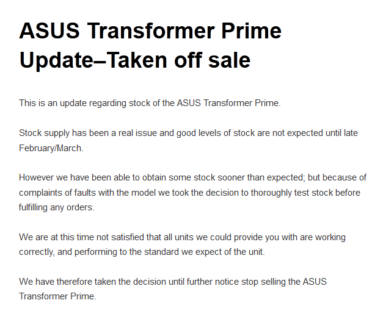Click the word "correctly"

pyautogui.click(x=38, y=252)
